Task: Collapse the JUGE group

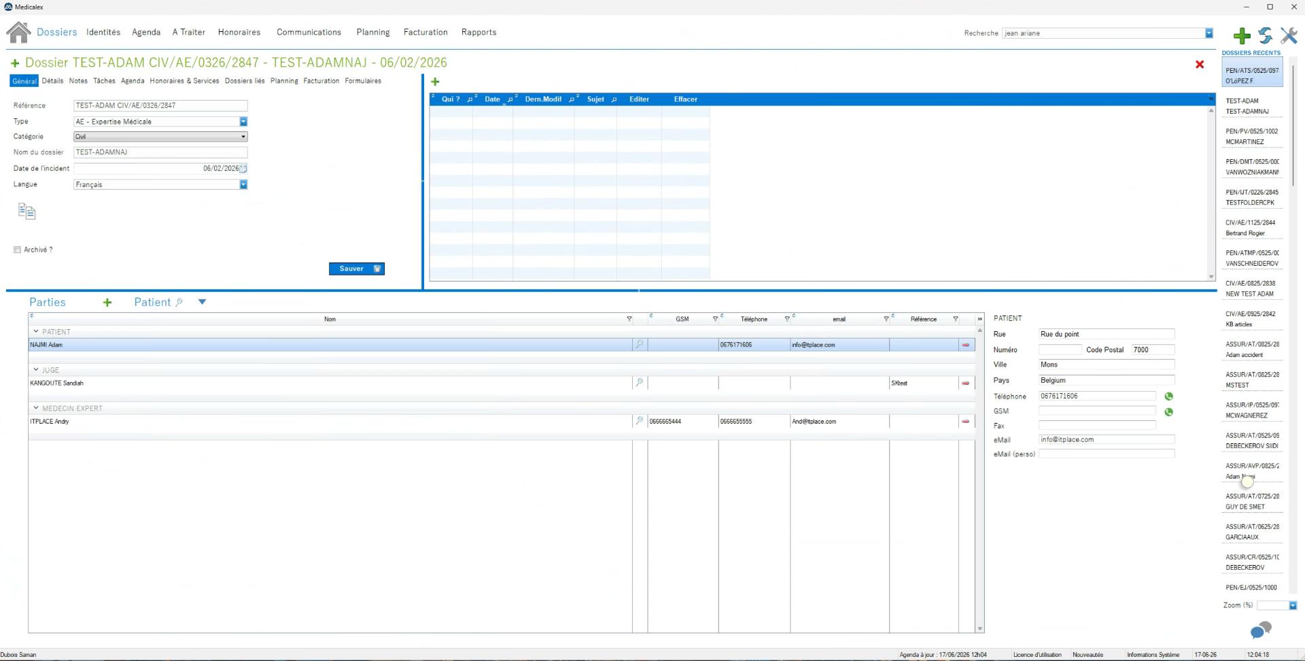Action: (x=36, y=369)
